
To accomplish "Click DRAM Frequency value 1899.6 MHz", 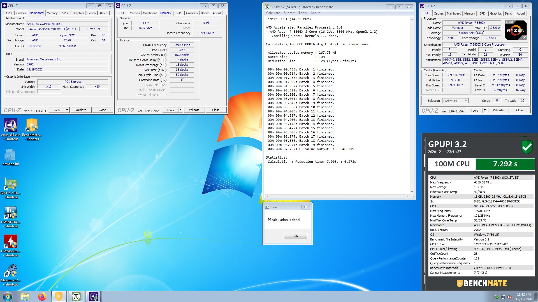I will click(182, 45).
